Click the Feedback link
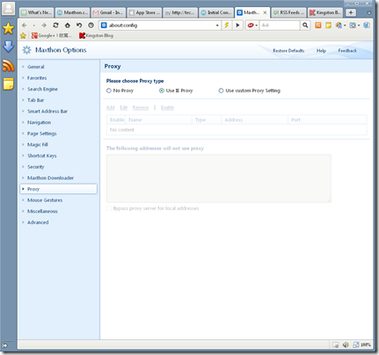Viewport: 379px width, 355px height. pyautogui.click(x=347, y=51)
